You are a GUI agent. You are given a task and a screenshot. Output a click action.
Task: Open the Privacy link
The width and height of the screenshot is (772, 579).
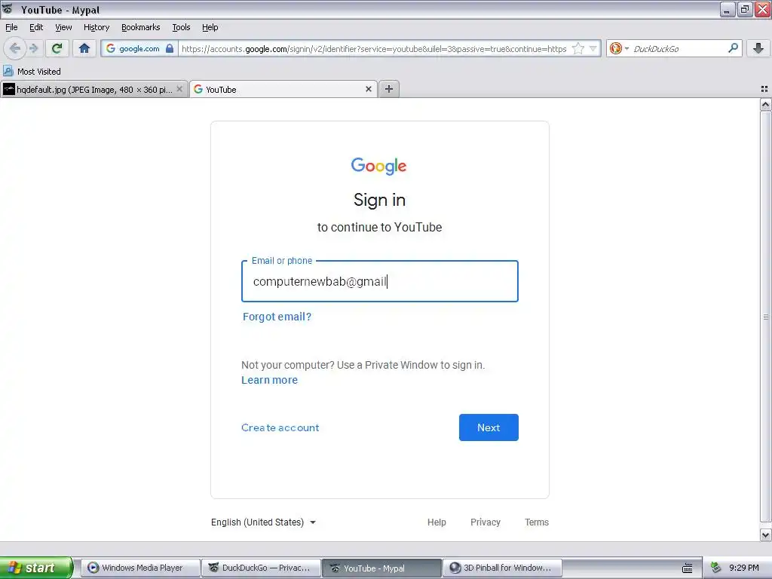pos(486,522)
